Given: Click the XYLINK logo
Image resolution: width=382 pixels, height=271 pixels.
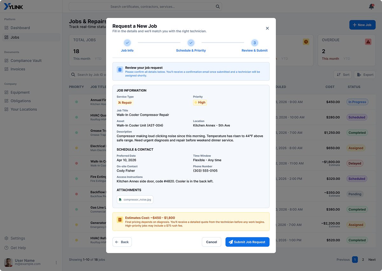Looking at the screenshot, I should click(13, 7).
